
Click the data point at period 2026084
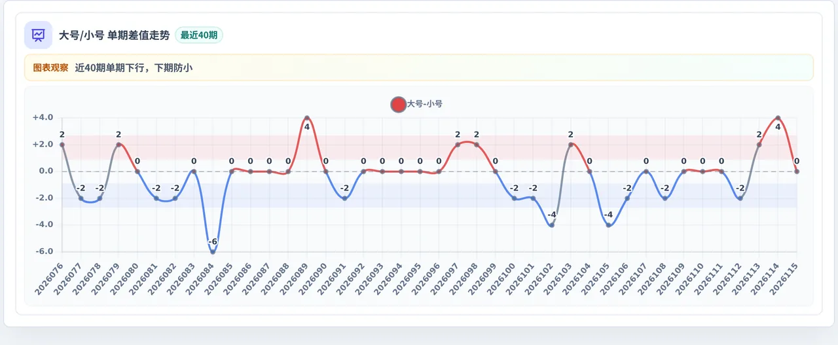coord(213,251)
